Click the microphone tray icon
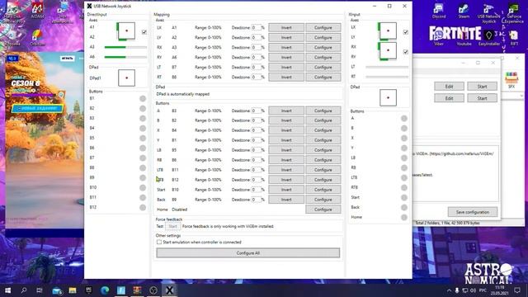Viewport: 528px width, 297px height. (x=456, y=290)
